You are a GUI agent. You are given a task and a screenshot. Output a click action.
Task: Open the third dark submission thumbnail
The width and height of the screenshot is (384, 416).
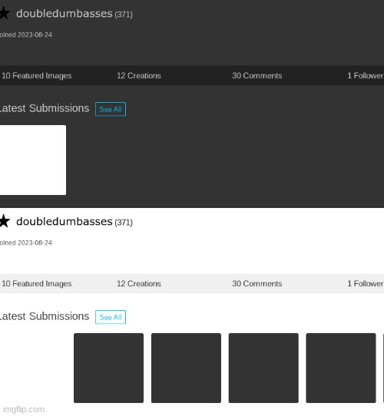(263, 368)
